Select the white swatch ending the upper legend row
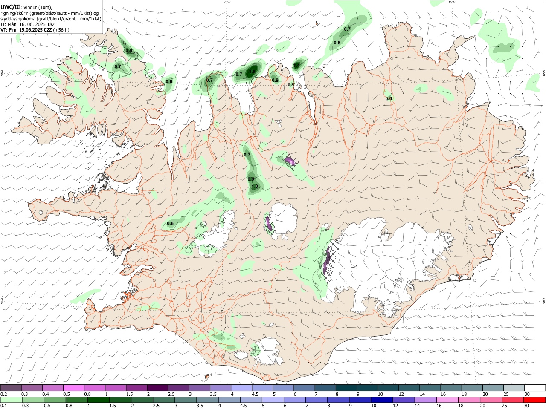This screenshot has height=409, width=546. coord(535,388)
